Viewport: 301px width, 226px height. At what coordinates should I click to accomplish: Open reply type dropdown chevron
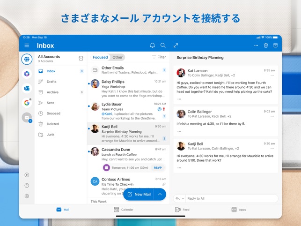click(183, 198)
